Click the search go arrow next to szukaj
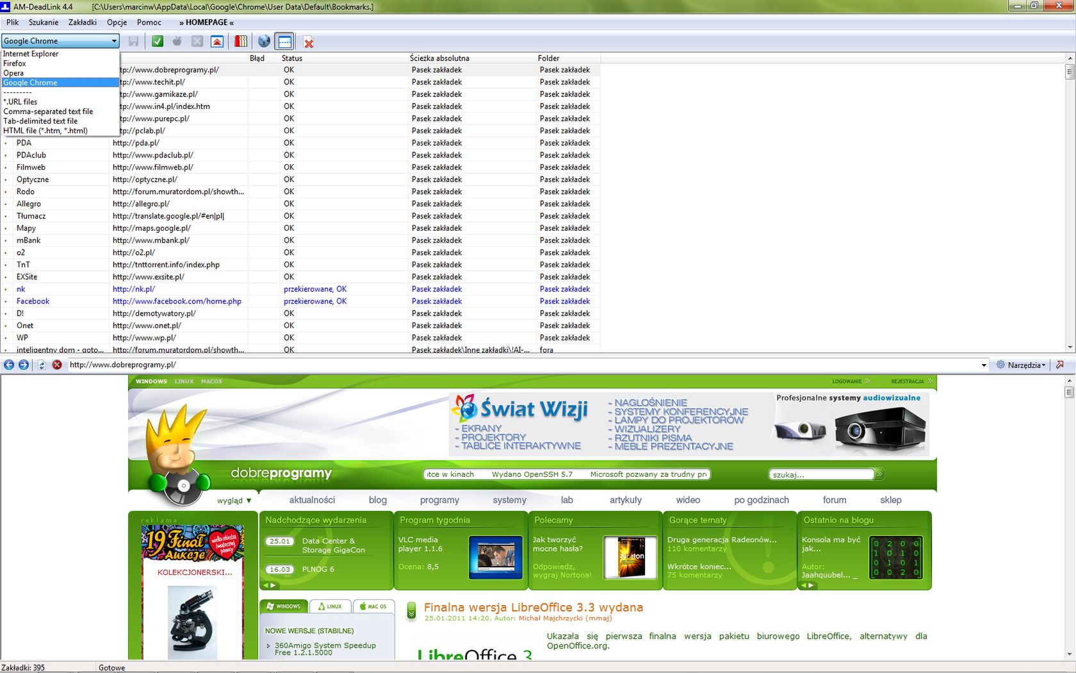The height and width of the screenshot is (673, 1076). point(879,474)
